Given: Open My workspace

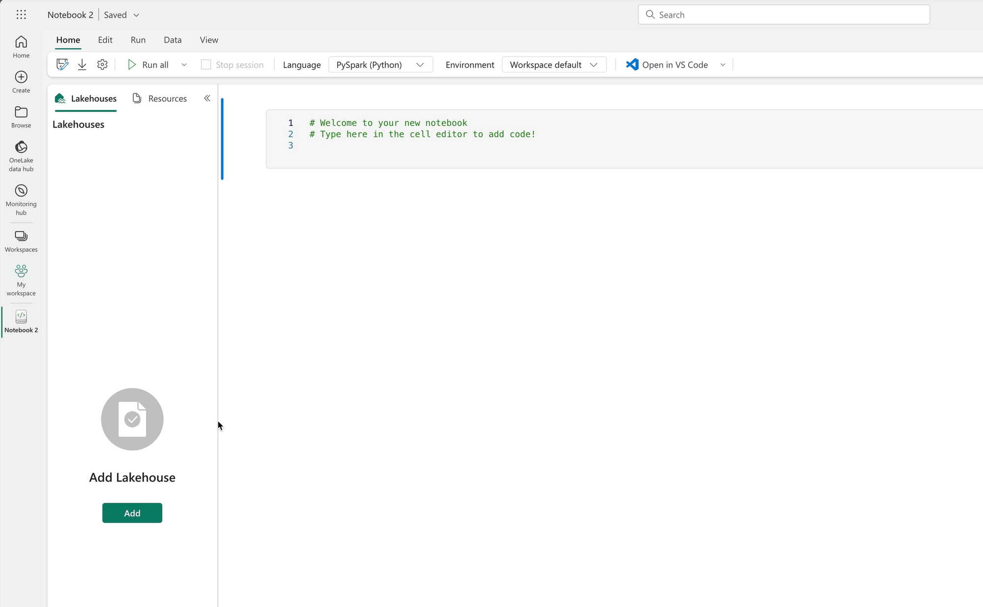Looking at the screenshot, I should click(21, 280).
